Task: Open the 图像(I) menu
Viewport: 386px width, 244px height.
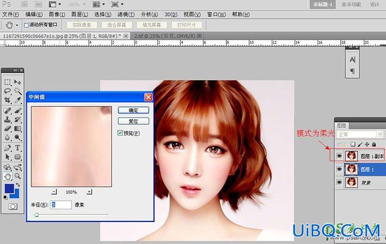Action: (57, 14)
